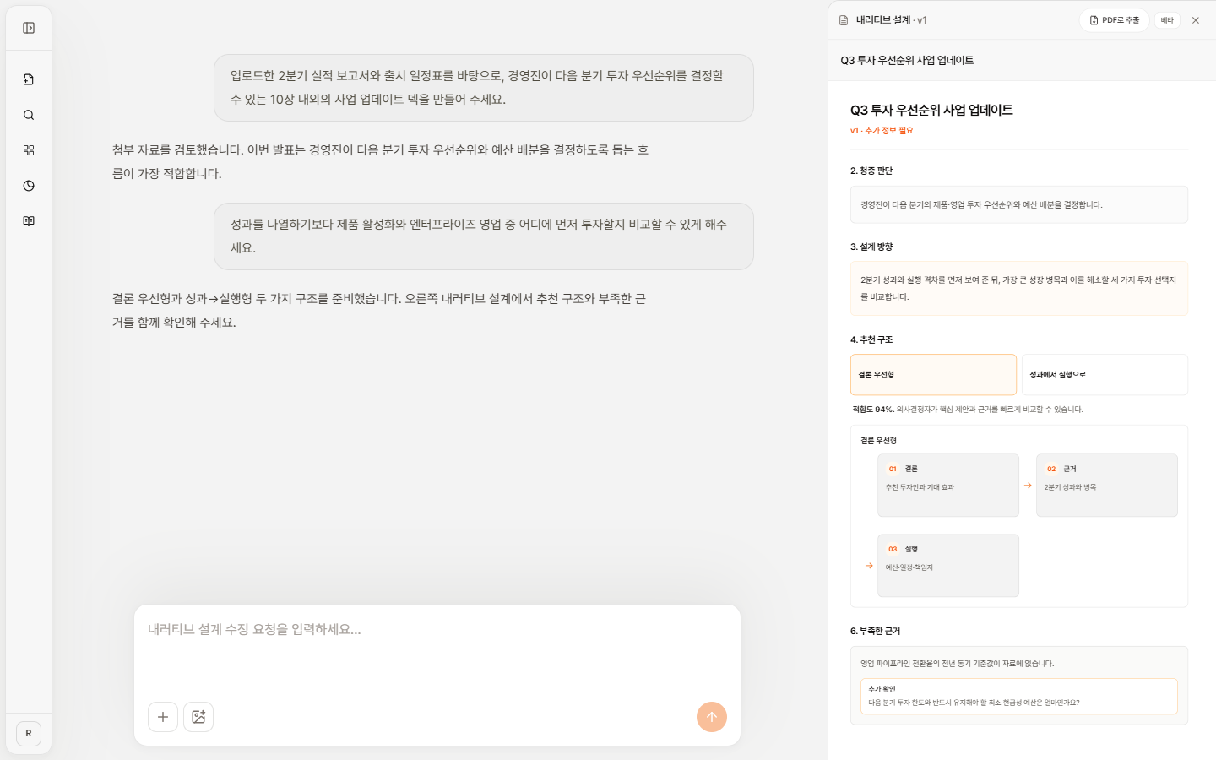
Task: Click the '결론 우선형' label above step cards
Action: [878, 441]
